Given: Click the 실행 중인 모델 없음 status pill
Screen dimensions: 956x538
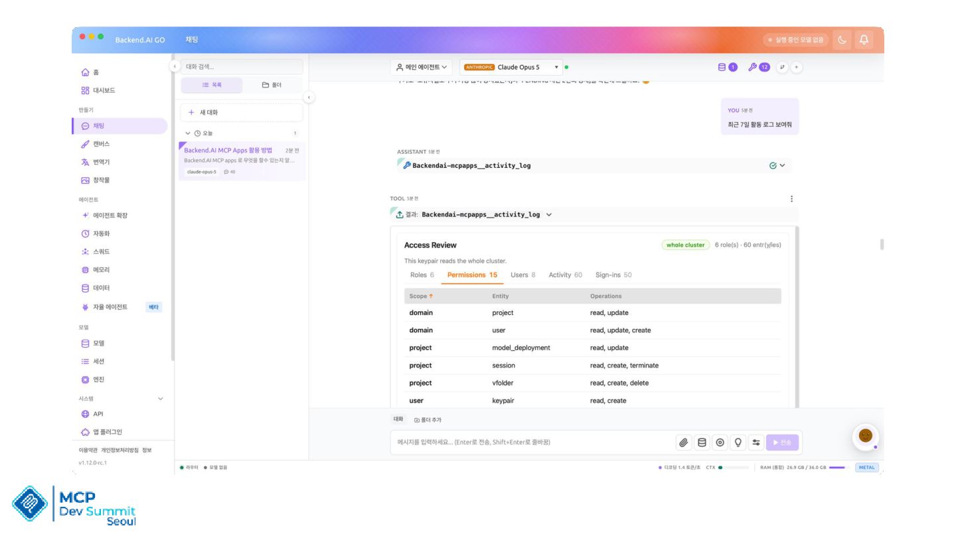Looking at the screenshot, I should click(x=796, y=40).
